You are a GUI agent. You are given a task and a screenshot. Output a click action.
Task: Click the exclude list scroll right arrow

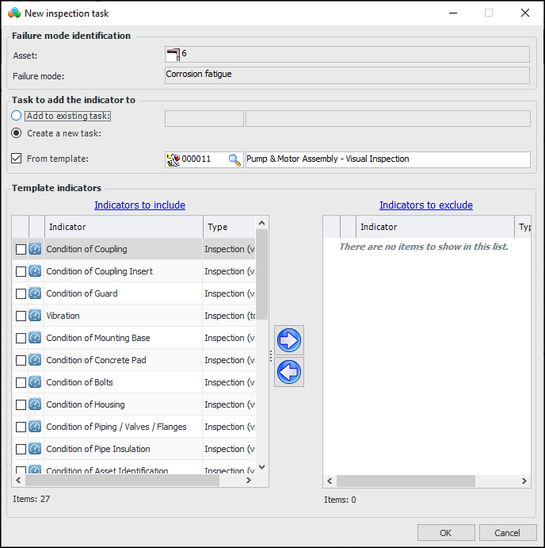(524, 481)
